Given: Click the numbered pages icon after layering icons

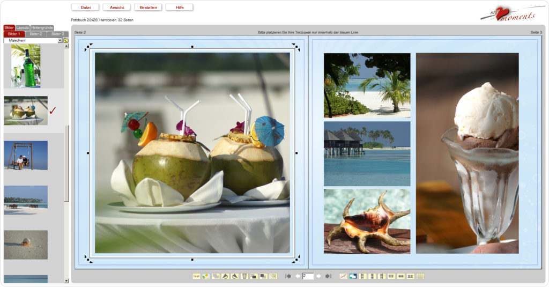Looking at the screenshot, I should pyautogui.click(x=273, y=276).
